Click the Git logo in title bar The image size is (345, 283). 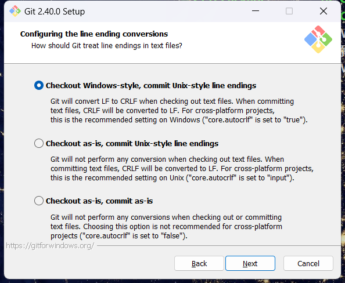[x=15, y=11]
